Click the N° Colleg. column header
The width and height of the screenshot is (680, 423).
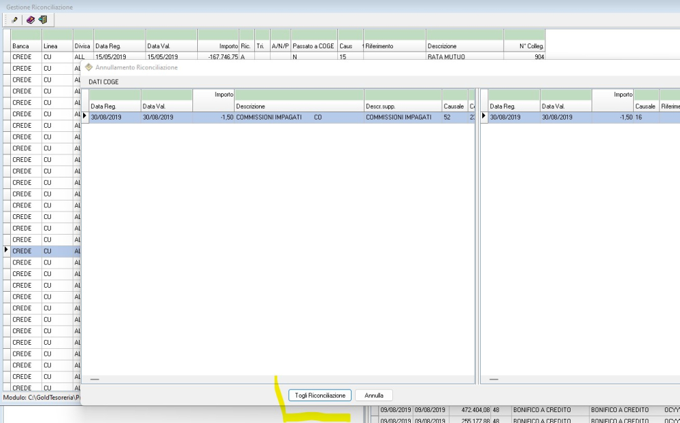[x=524, y=46]
